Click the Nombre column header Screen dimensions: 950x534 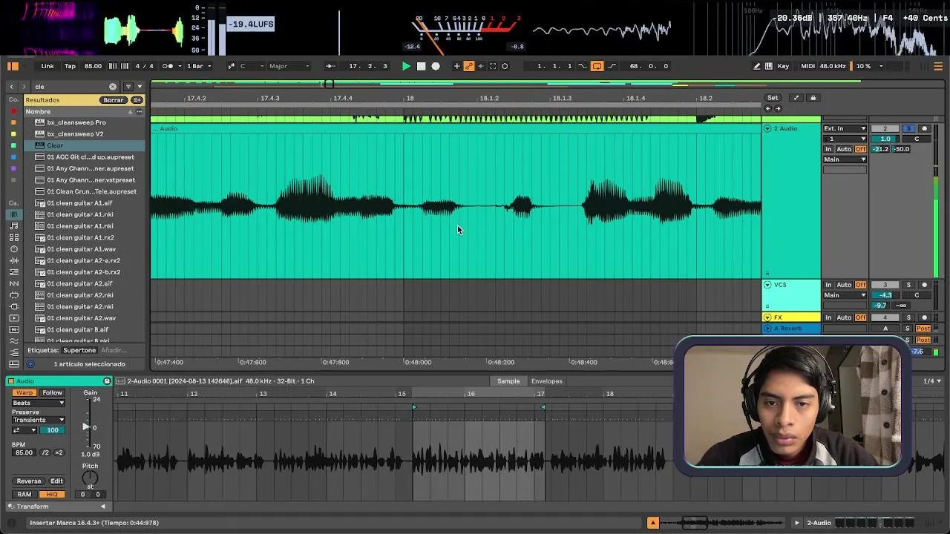[x=39, y=112]
